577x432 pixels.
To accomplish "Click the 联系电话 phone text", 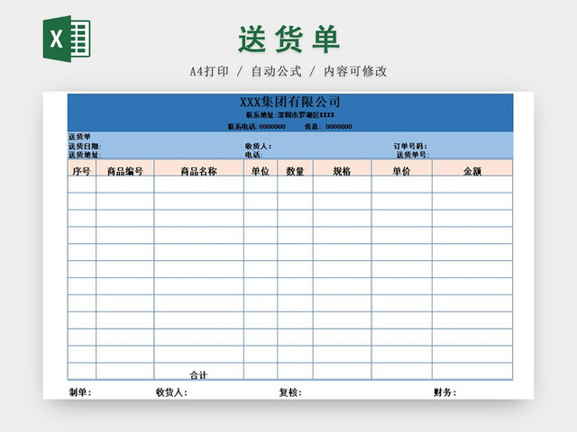I will point(256,127).
